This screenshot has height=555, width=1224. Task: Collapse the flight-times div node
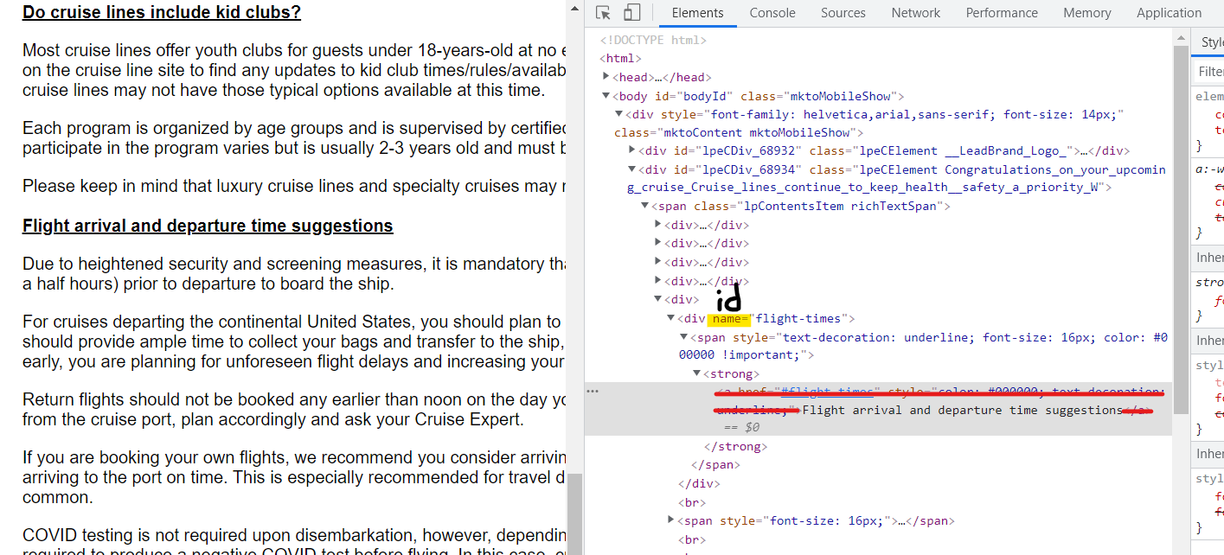(x=670, y=317)
